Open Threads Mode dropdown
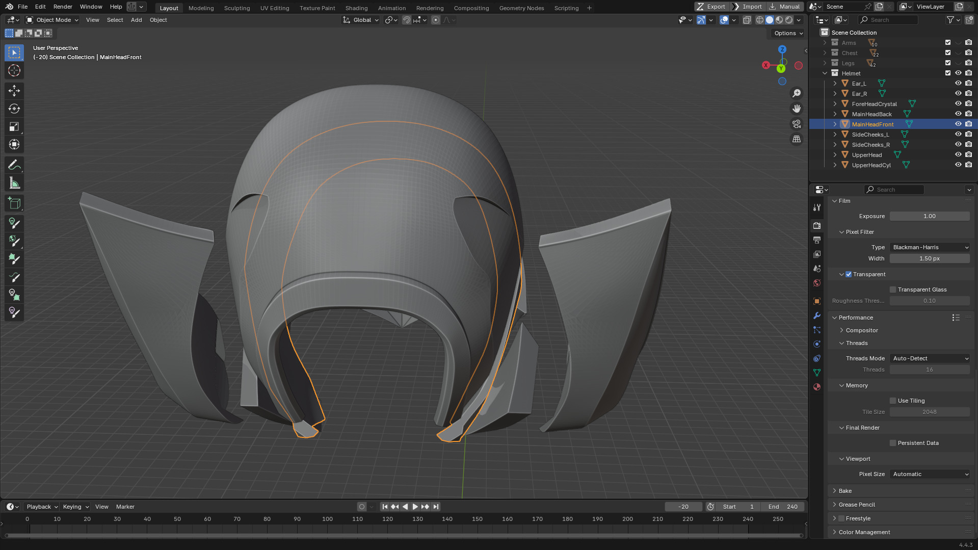The height and width of the screenshot is (550, 978). (x=930, y=358)
